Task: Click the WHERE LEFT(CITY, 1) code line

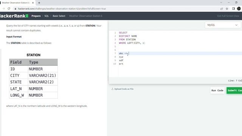Action: click(x=132, y=43)
